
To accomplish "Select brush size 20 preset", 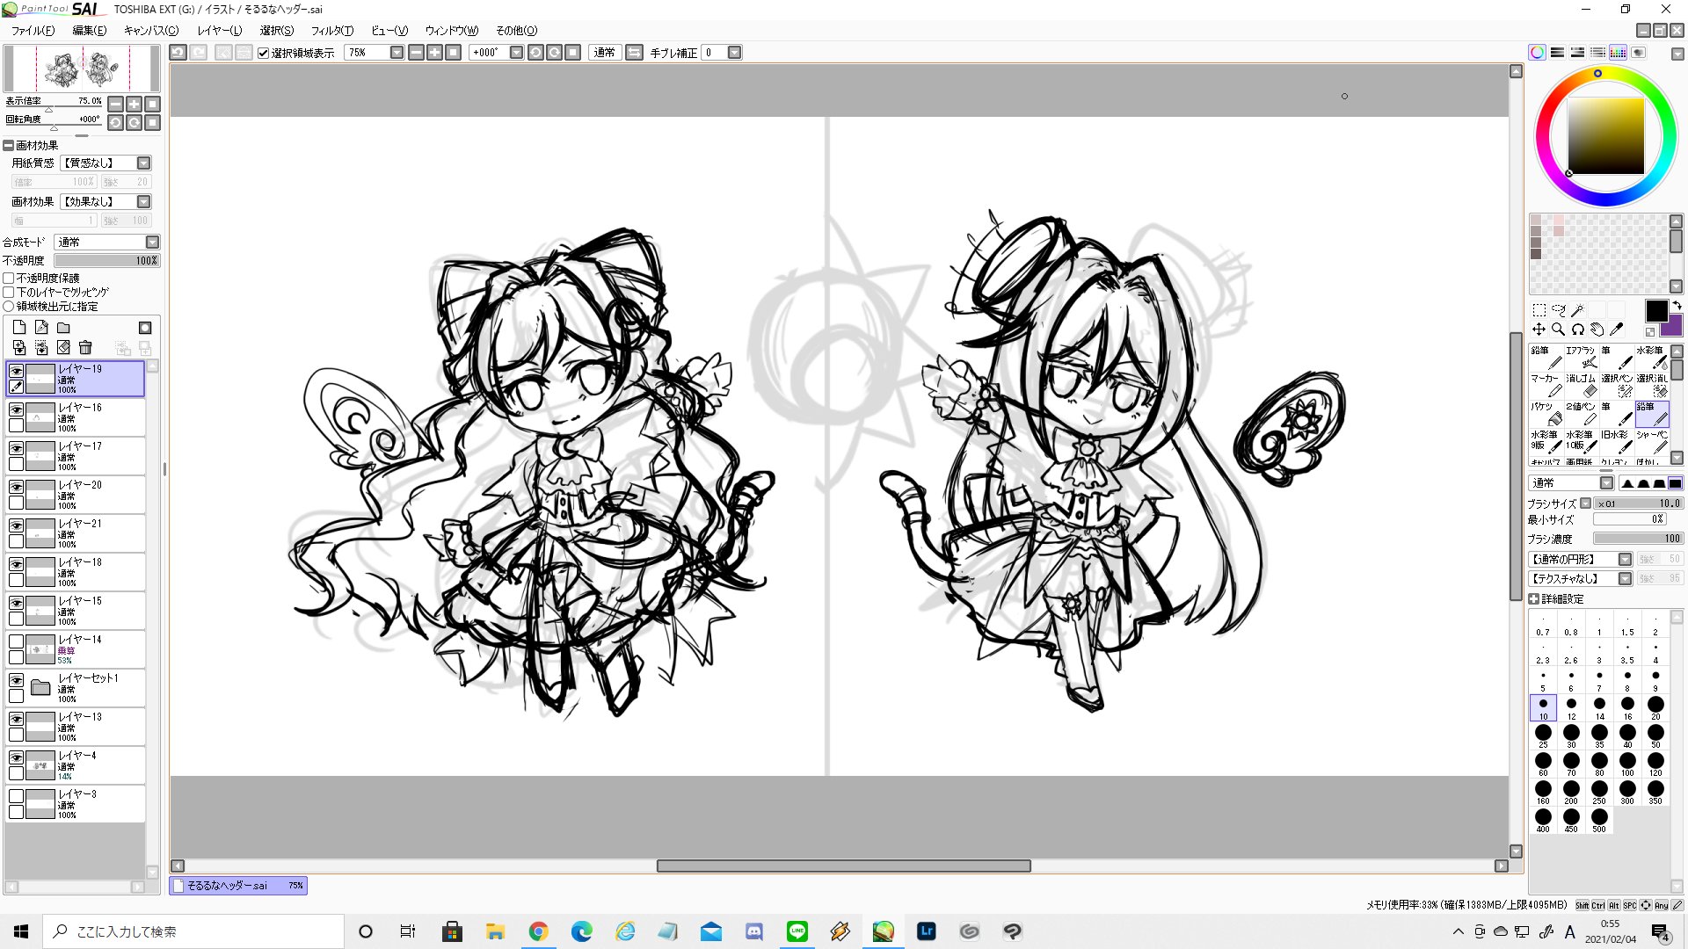I will [x=1655, y=706].
